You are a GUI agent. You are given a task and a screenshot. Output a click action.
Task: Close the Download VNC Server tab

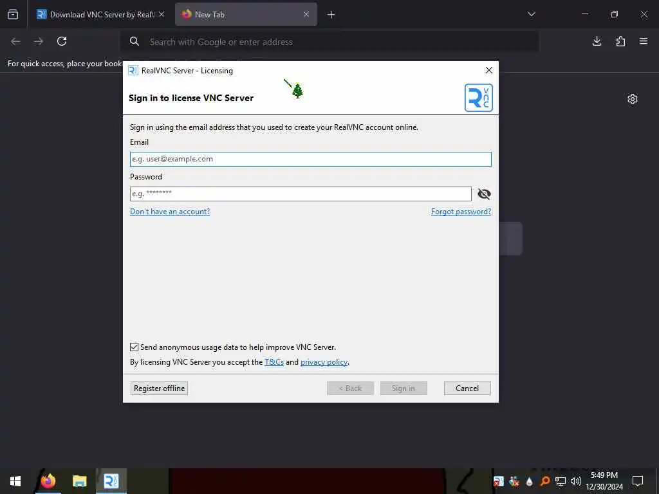coord(162,14)
